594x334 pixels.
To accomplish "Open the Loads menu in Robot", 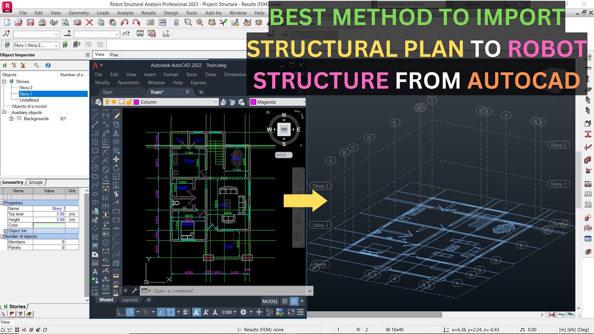I will tap(103, 13).
